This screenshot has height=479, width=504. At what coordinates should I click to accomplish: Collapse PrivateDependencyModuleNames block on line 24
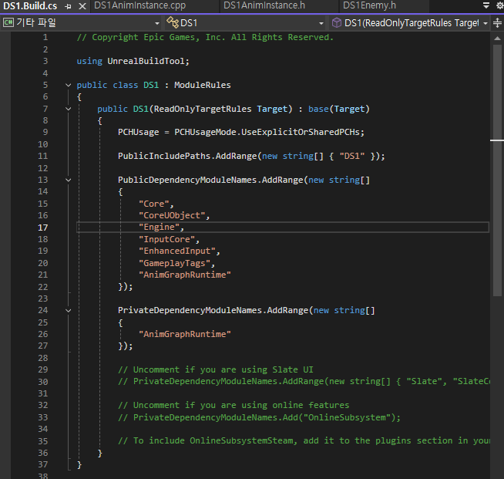tap(68, 311)
